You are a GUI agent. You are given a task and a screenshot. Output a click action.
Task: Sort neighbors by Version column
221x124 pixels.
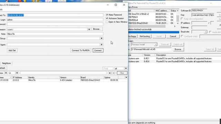click(70, 77)
